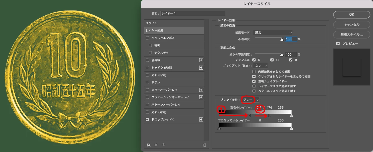Click the キャンセル button
The height and width of the screenshot is (152, 373).
[352, 25]
